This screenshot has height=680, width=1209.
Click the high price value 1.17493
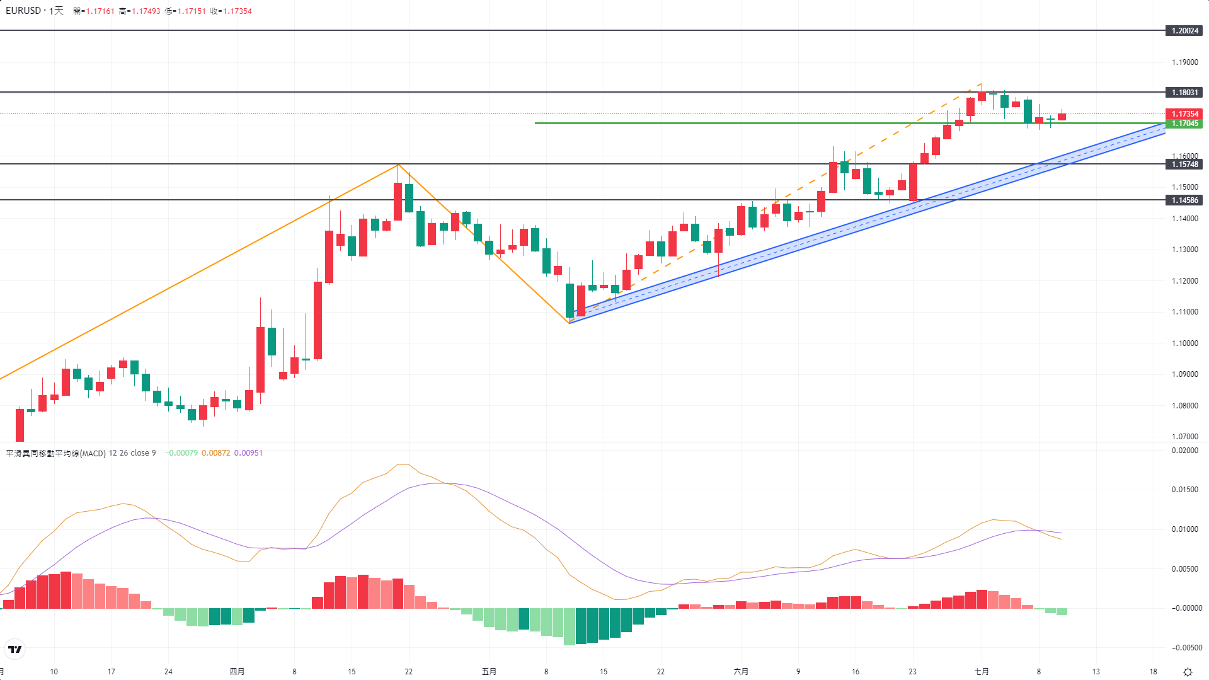pyautogui.click(x=146, y=11)
